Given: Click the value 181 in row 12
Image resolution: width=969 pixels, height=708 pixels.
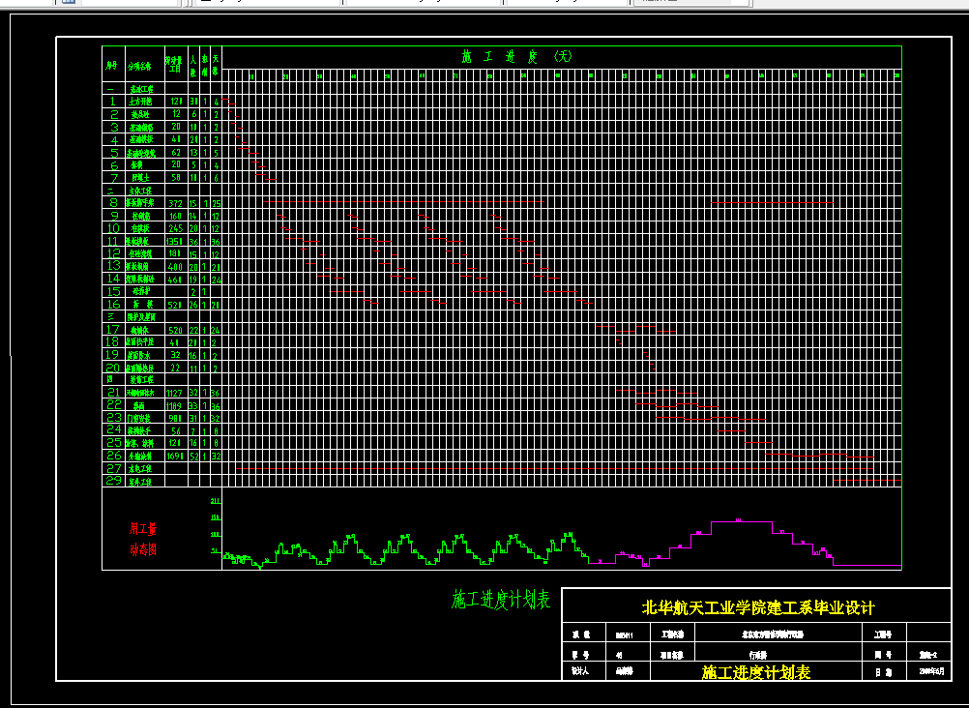Looking at the screenshot, I should click(x=175, y=254).
